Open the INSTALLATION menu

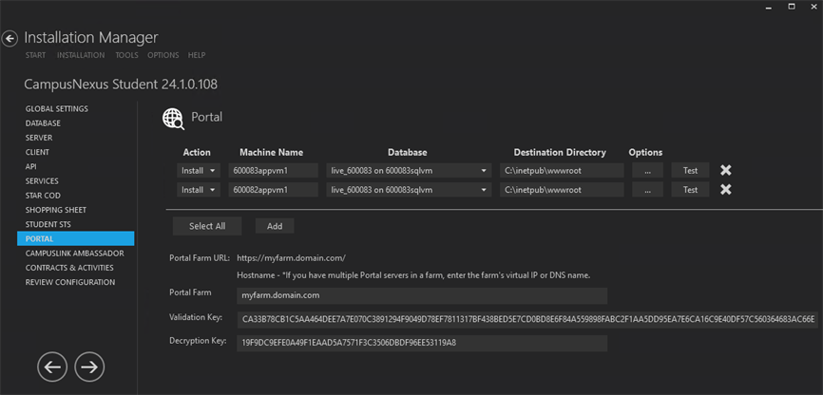pos(81,56)
